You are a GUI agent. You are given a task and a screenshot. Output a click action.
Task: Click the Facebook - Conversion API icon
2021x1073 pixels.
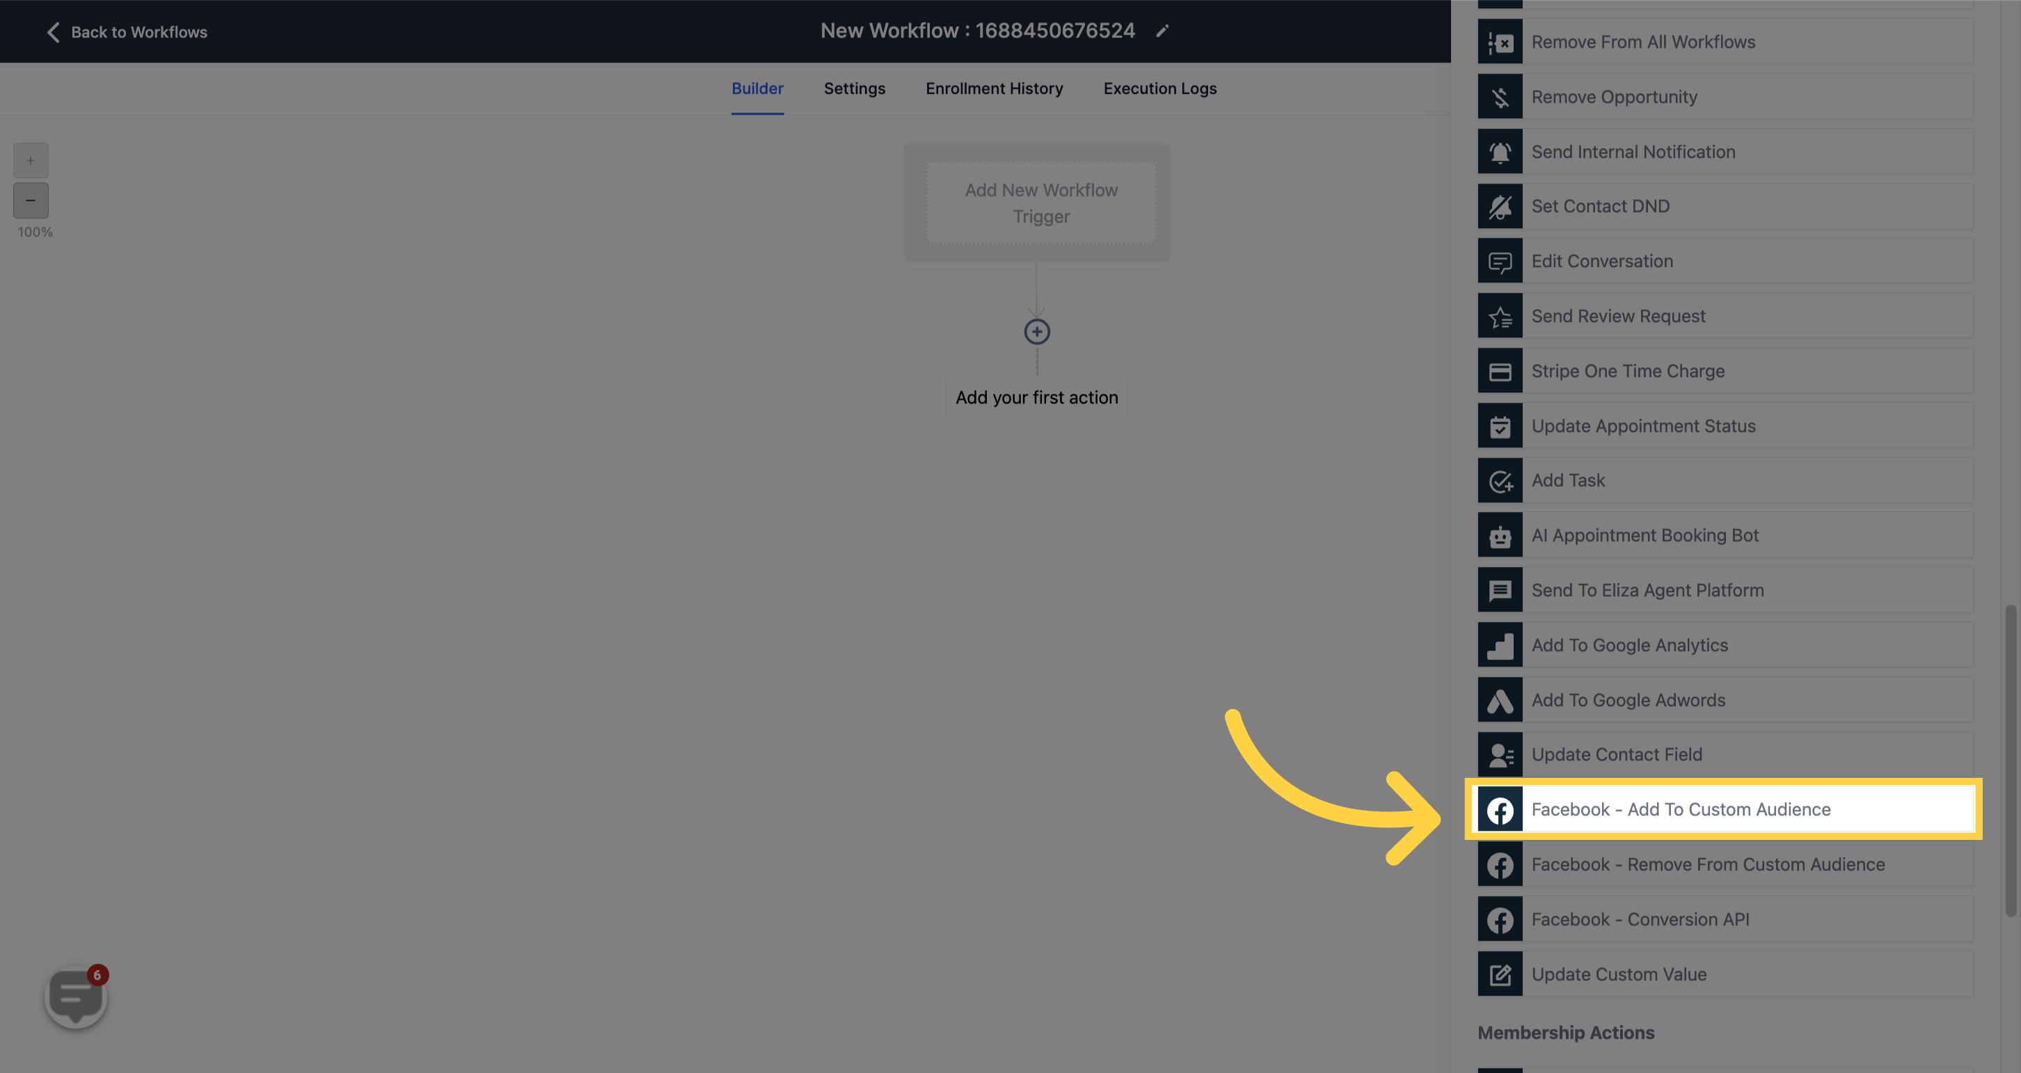[1501, 919]
